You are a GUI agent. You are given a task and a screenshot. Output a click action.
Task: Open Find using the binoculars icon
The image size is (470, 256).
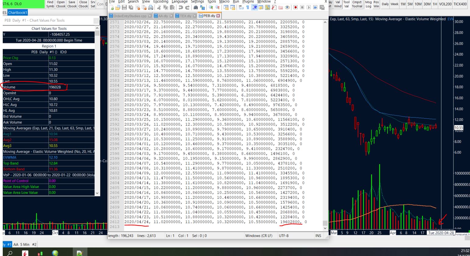196,8
